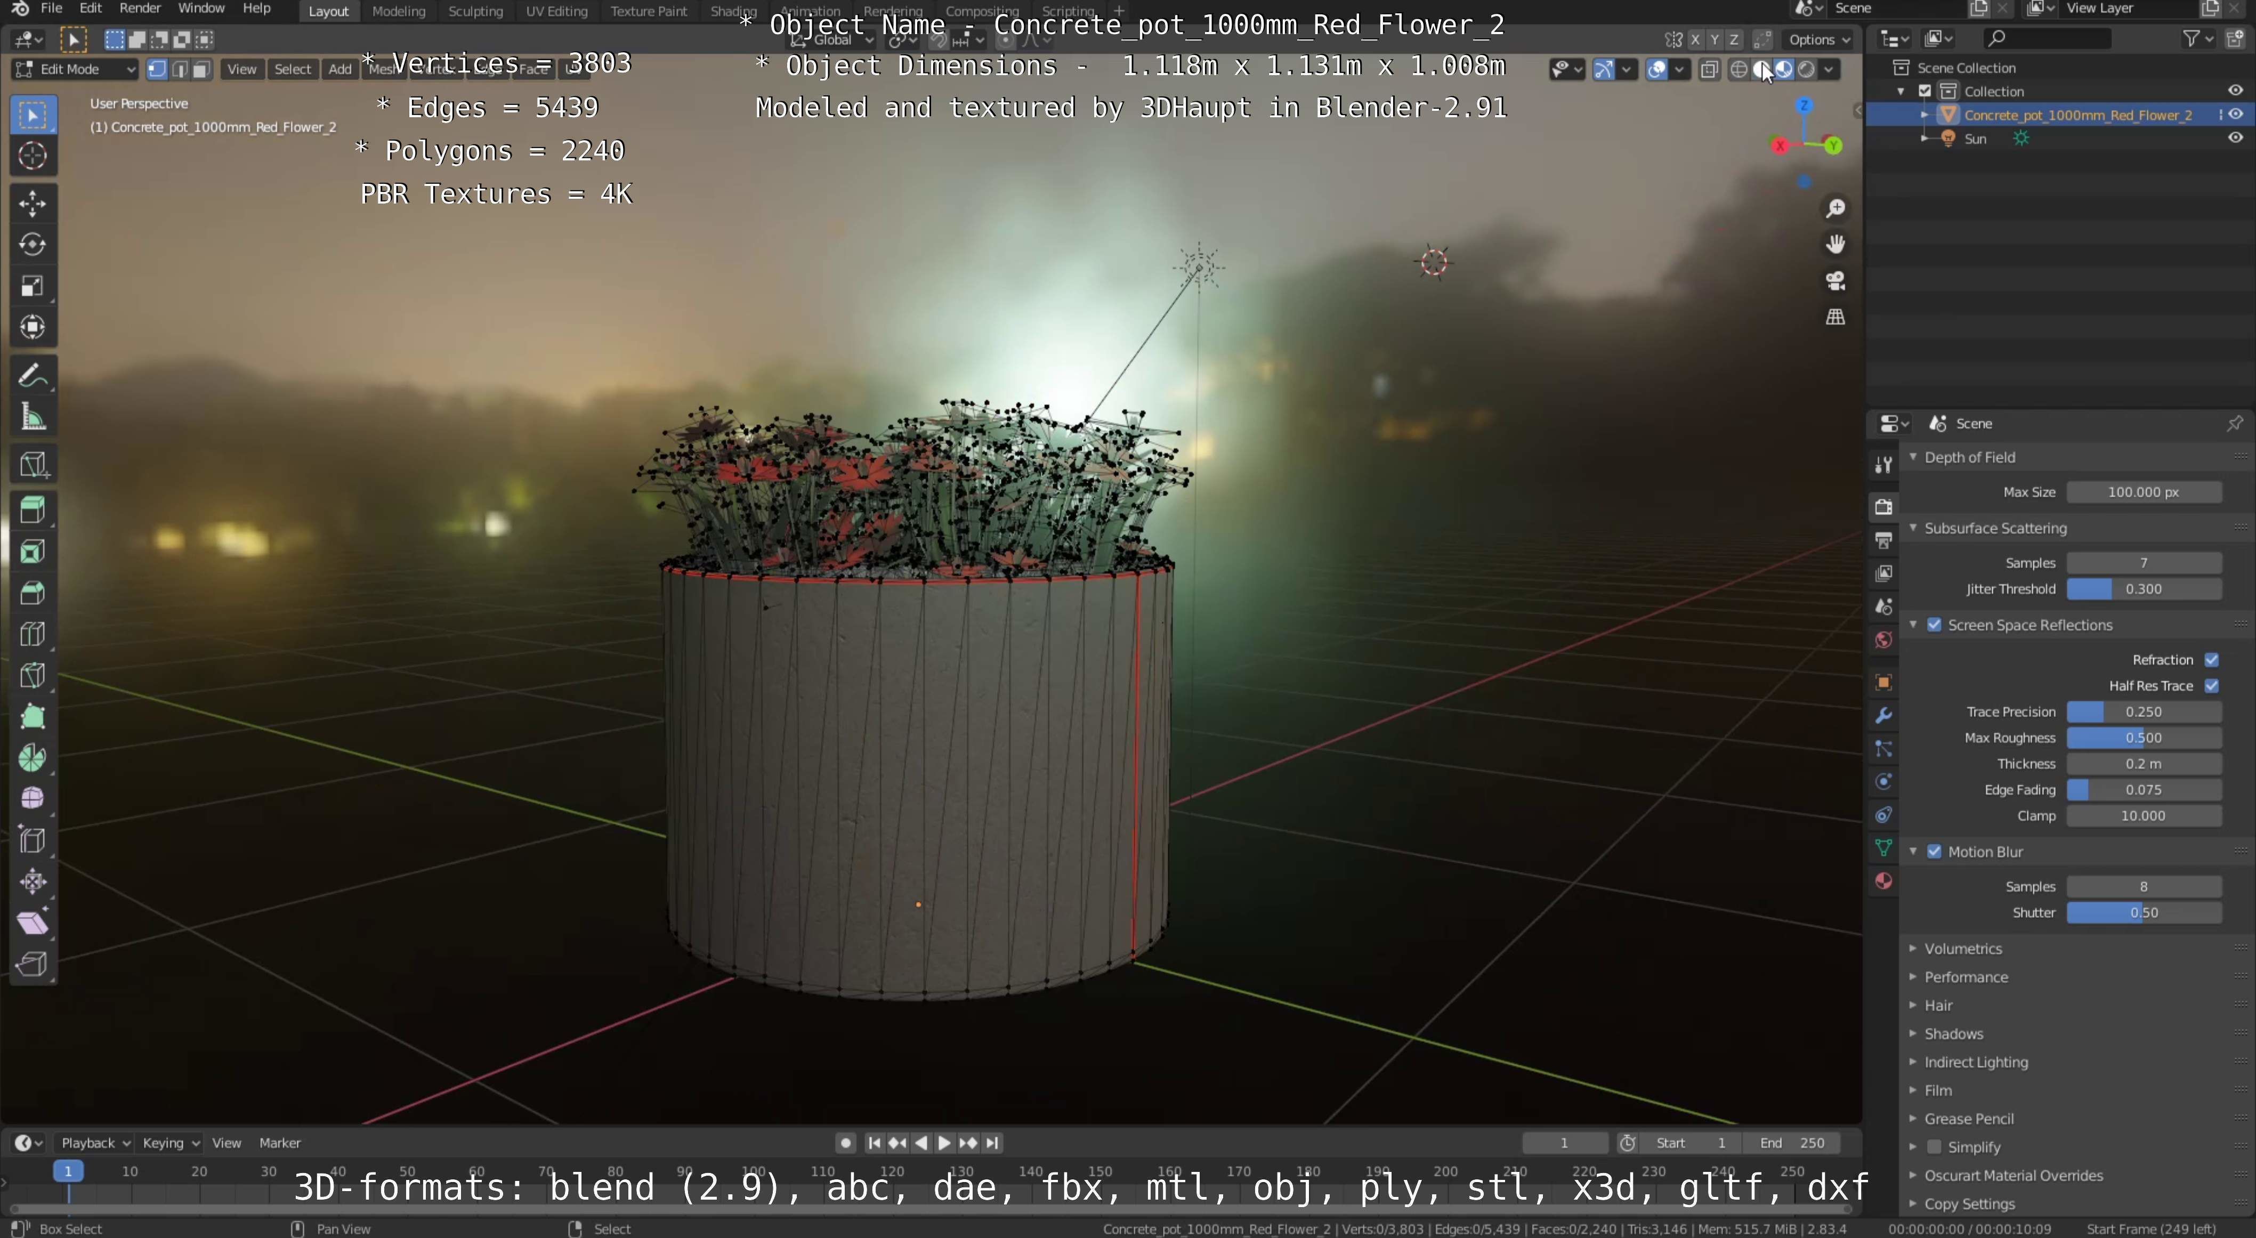The image size is (2256, 1238).
Task: Select the Spin tool
Action: [x=33, y=757]
